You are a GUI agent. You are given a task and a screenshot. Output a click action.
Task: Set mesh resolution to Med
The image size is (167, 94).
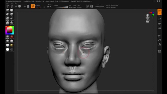pyautogui.click(x=74, y=5)
